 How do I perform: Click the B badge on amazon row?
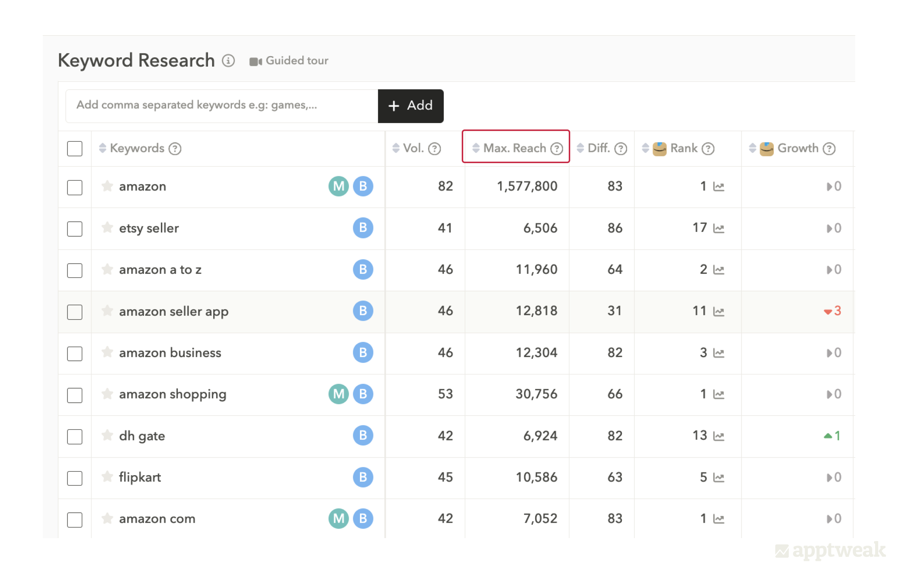363,186
